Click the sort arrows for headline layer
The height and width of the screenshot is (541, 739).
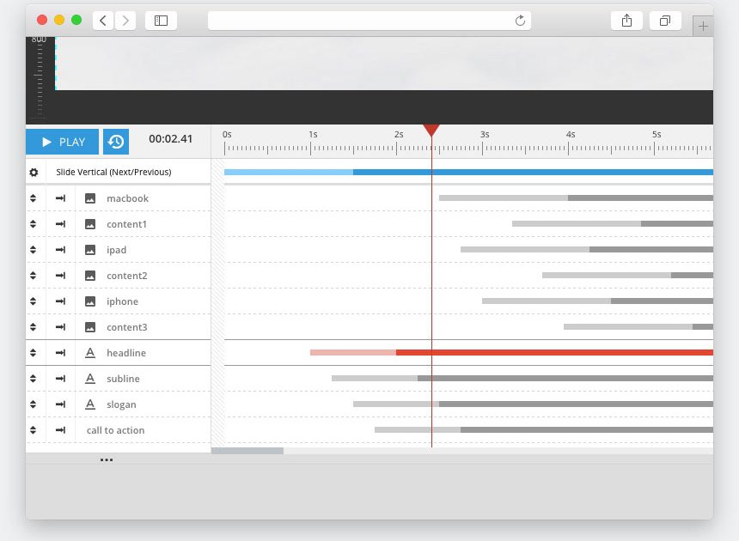point(33,353)
